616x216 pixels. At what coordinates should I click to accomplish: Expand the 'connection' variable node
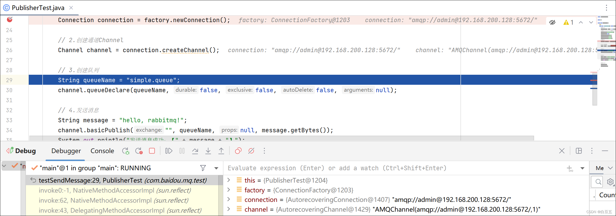229,199
